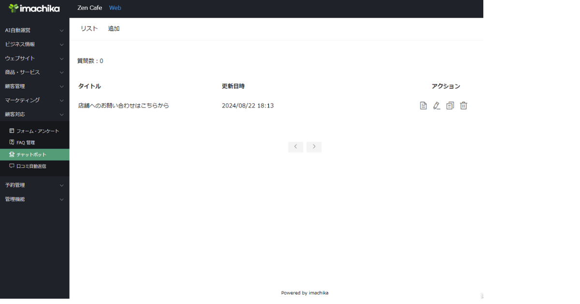
Task: Collapse the 顧客対応 menu chevron
Action: (61, 114)
